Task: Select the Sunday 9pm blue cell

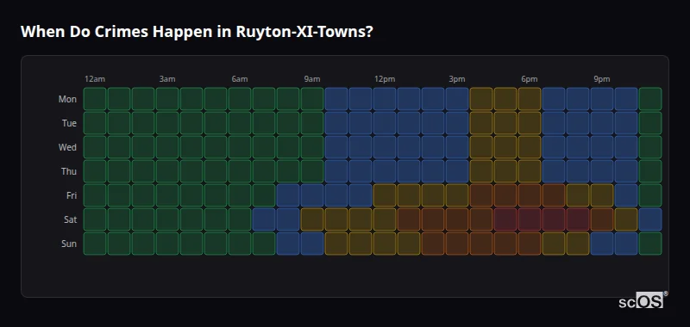Action: 602,244
